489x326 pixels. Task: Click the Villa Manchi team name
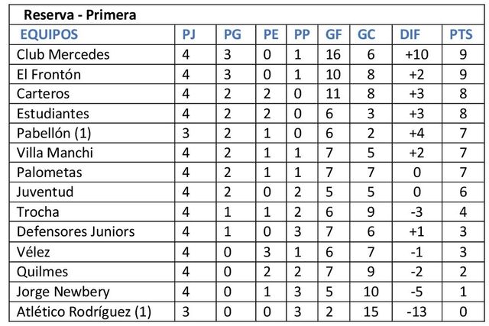pyautogui.click(x=53, y=153)
